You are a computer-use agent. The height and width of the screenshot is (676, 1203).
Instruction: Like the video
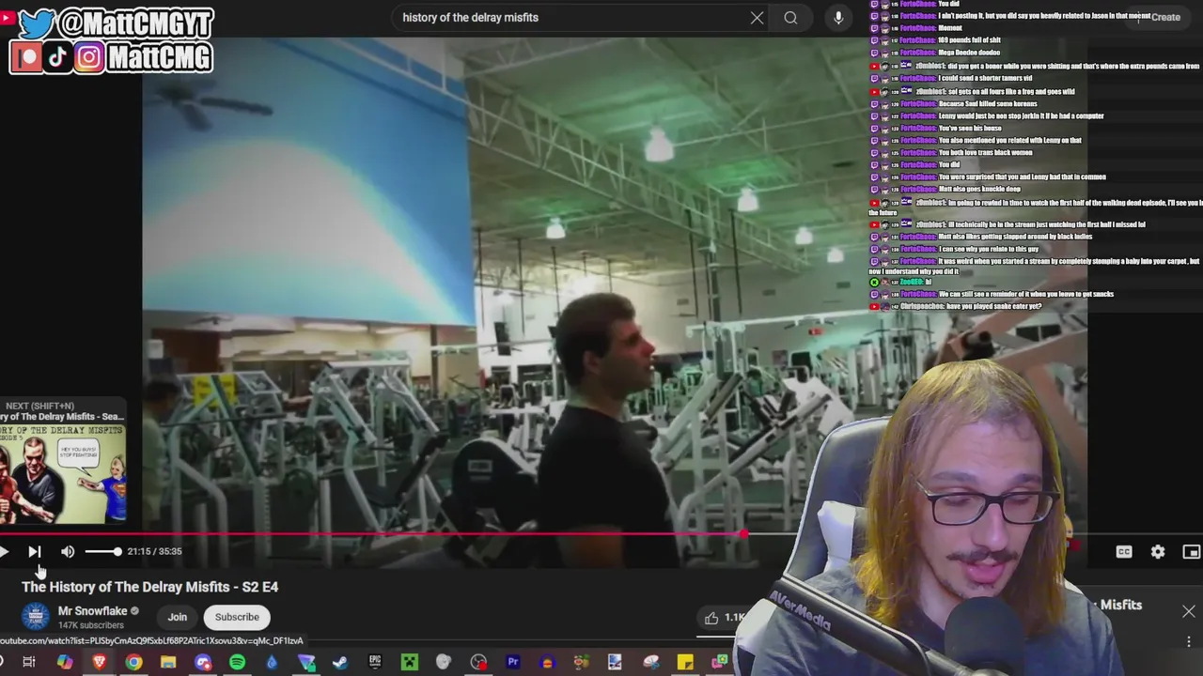722,617
